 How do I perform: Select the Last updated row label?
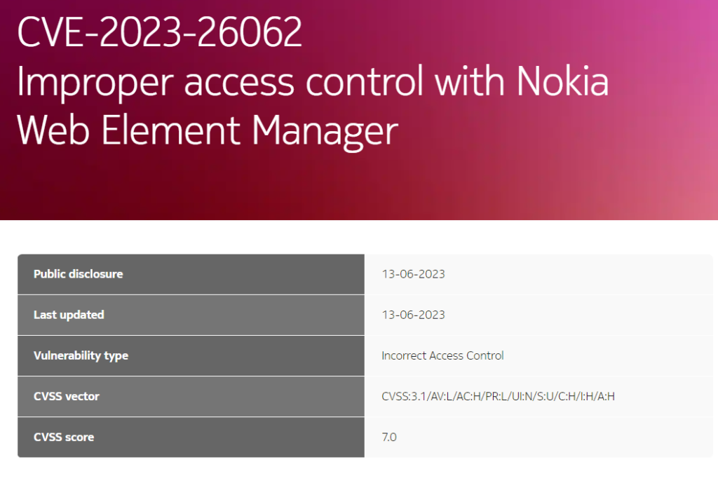click(69, 315)
